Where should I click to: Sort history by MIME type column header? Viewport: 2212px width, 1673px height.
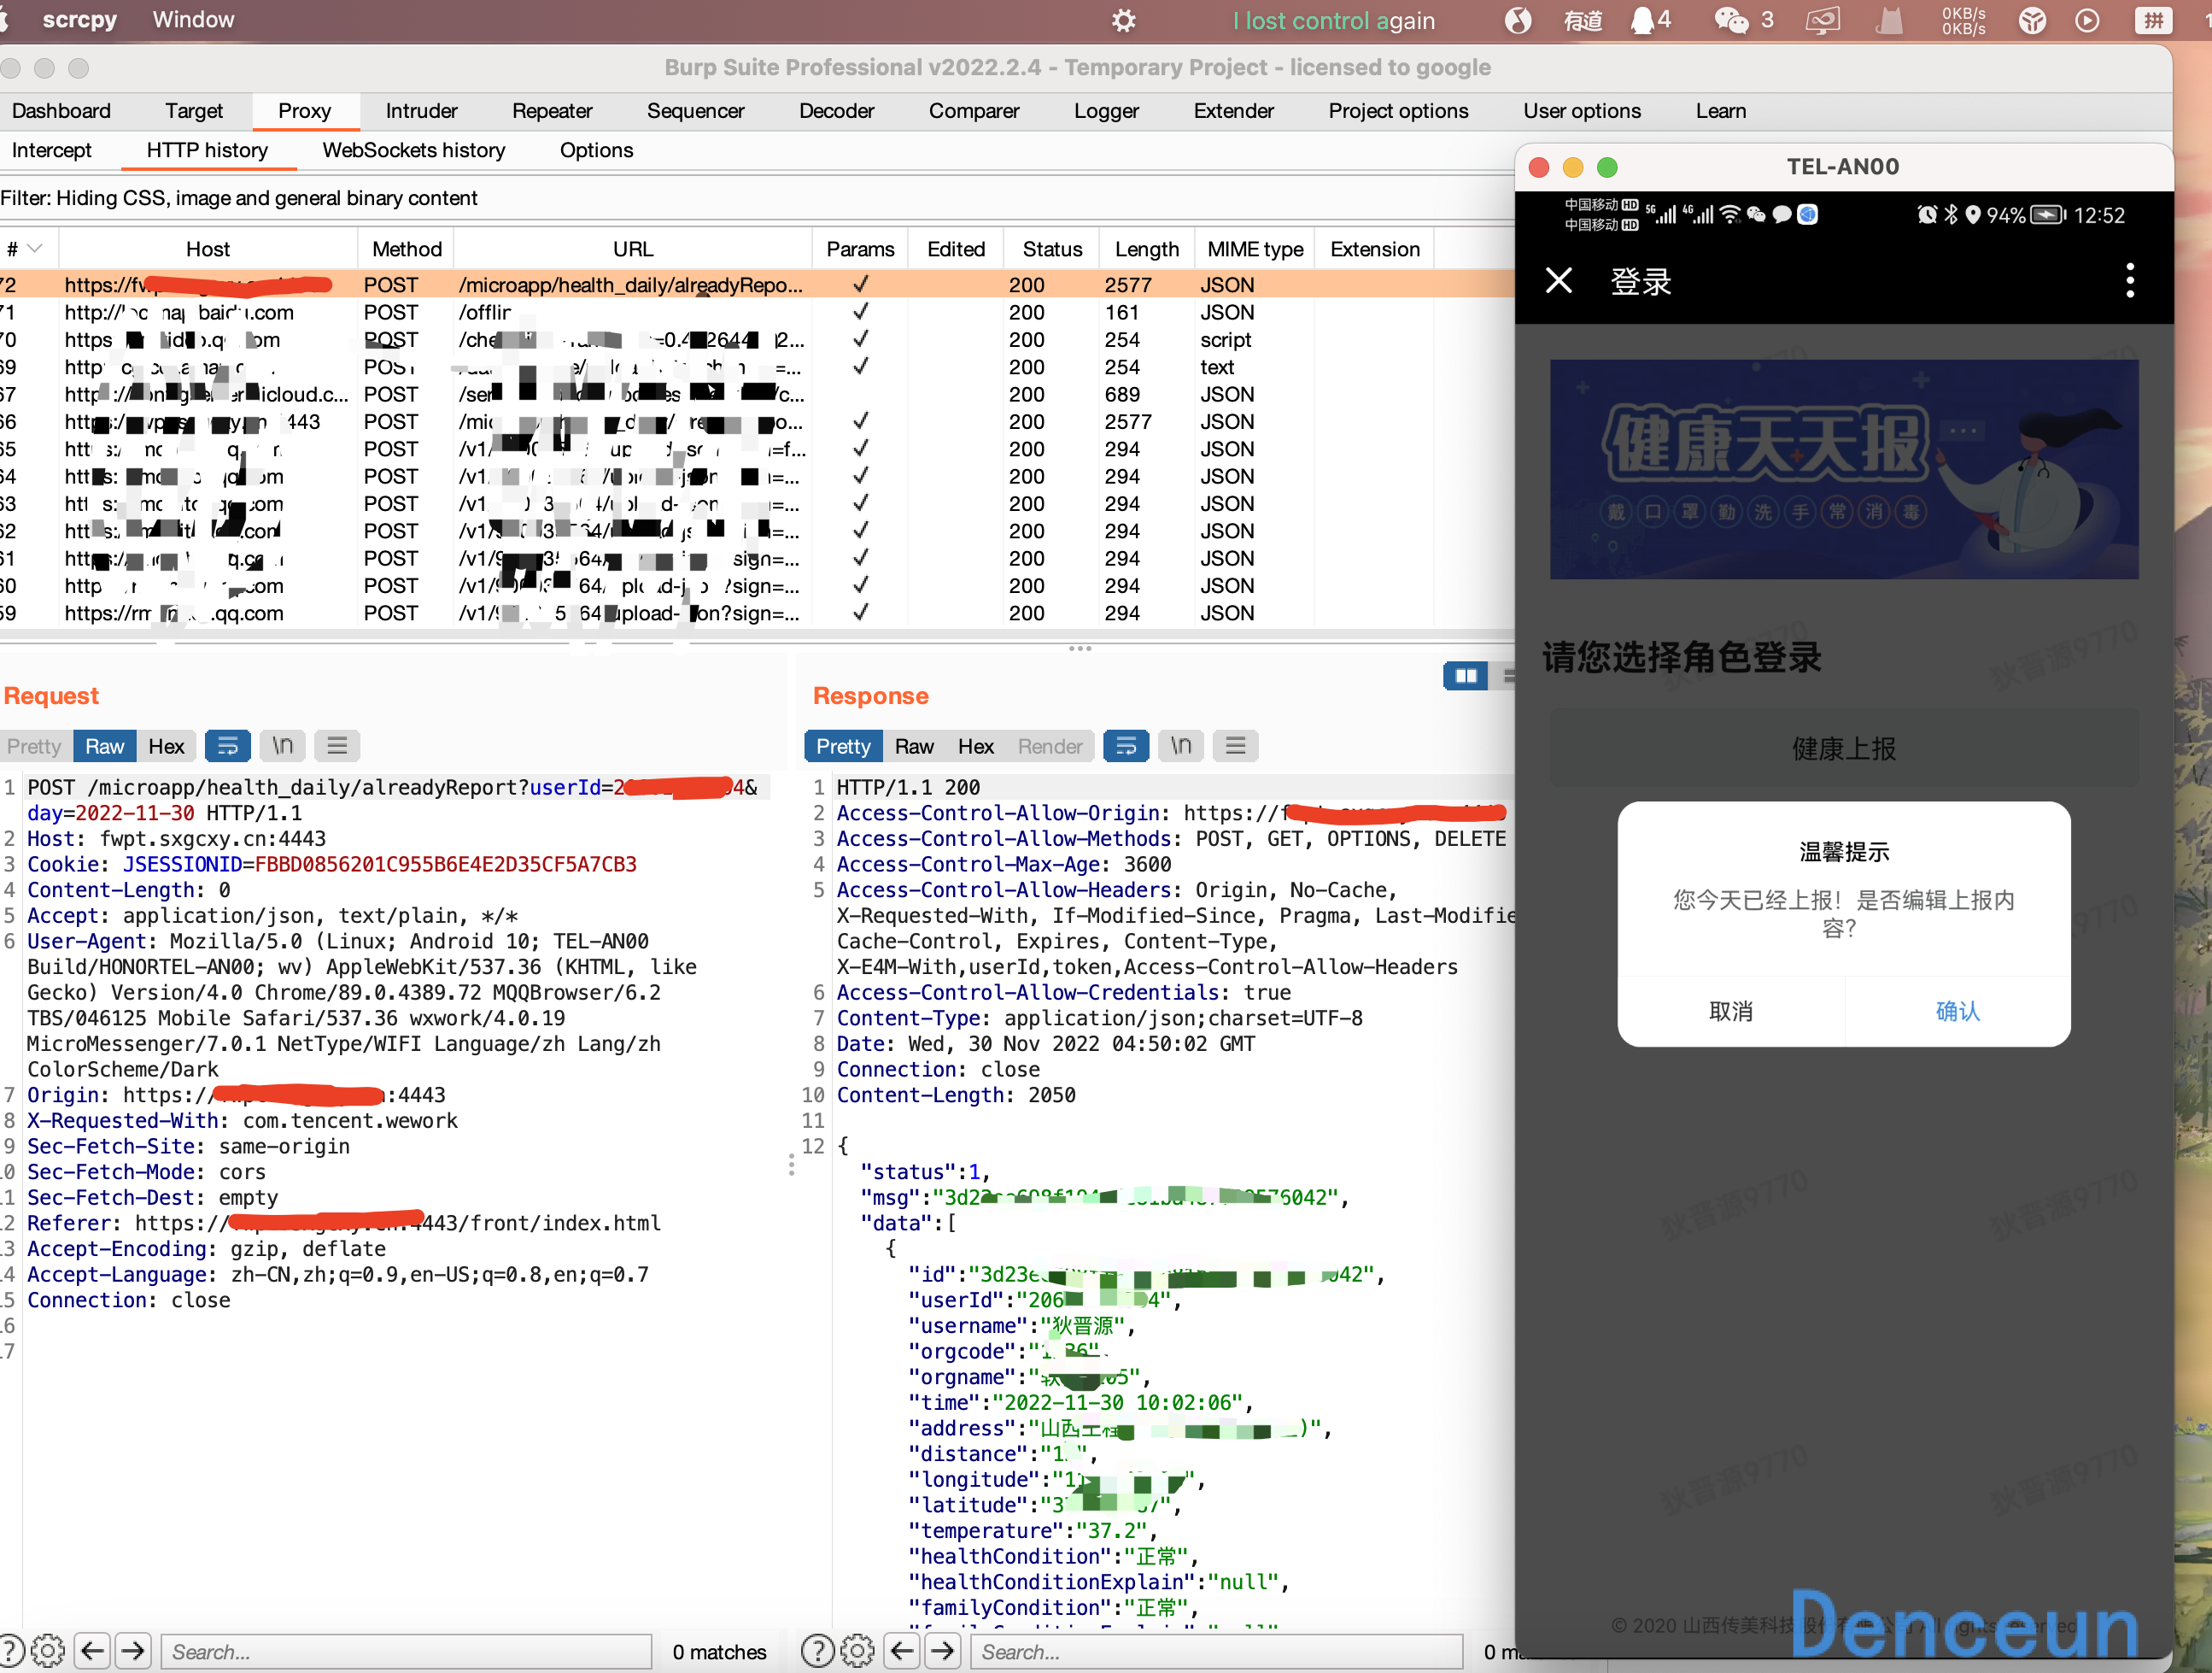pyautogui.click(x=1255, y=249)
